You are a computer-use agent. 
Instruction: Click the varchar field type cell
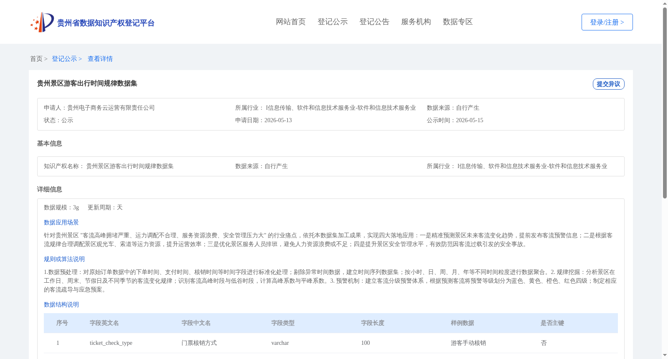280,343
